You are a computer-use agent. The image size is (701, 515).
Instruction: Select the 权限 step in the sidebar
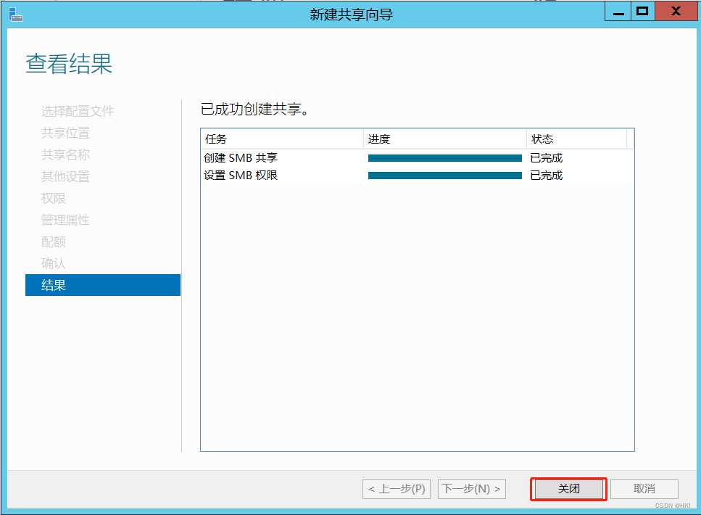54,198
